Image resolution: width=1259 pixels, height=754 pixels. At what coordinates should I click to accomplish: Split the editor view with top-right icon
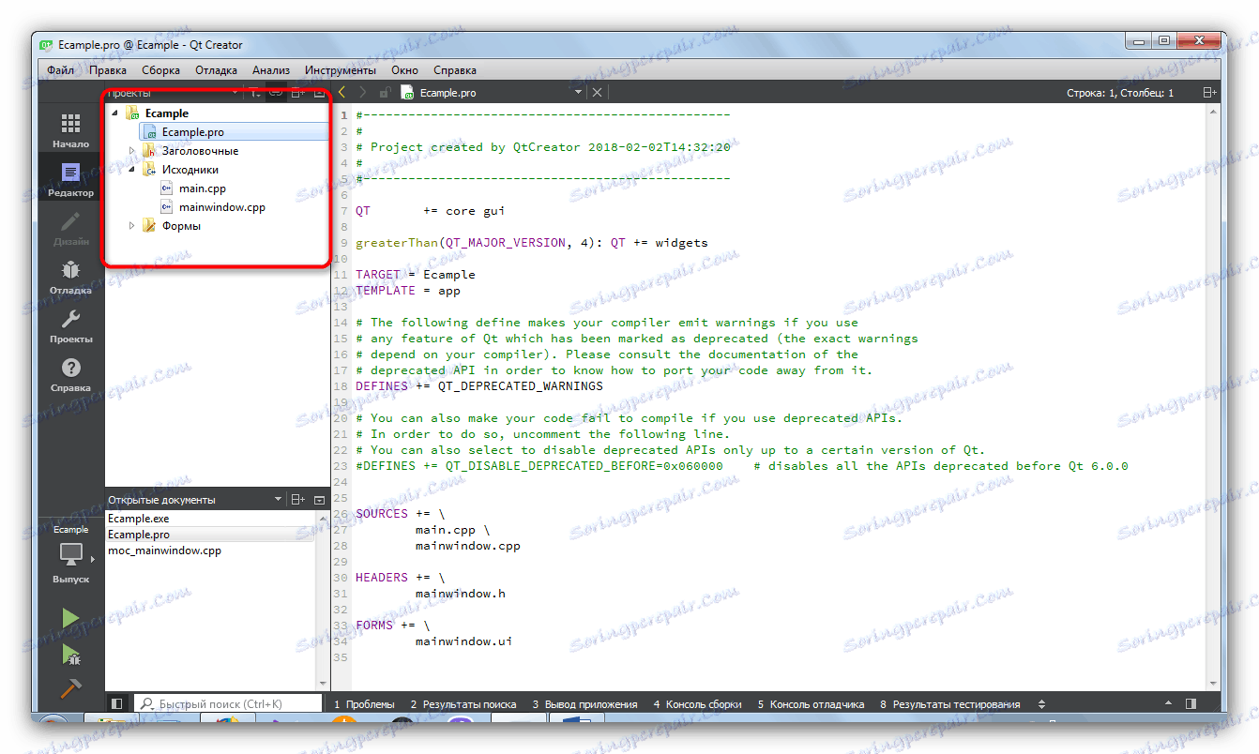point(1209,93)
